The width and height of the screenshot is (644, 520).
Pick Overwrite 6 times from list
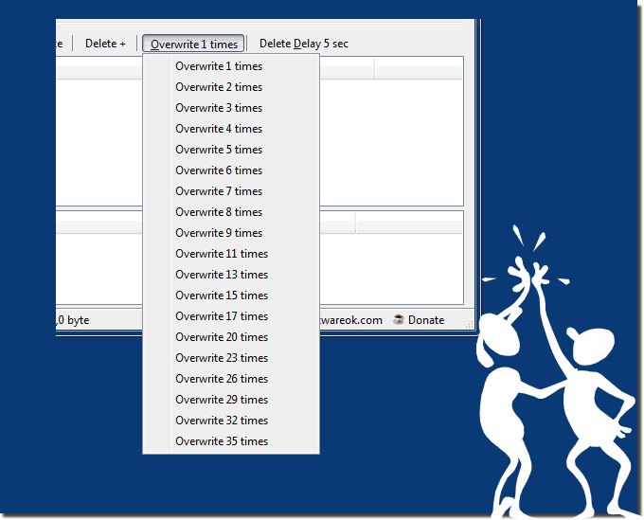click(231, 170)
